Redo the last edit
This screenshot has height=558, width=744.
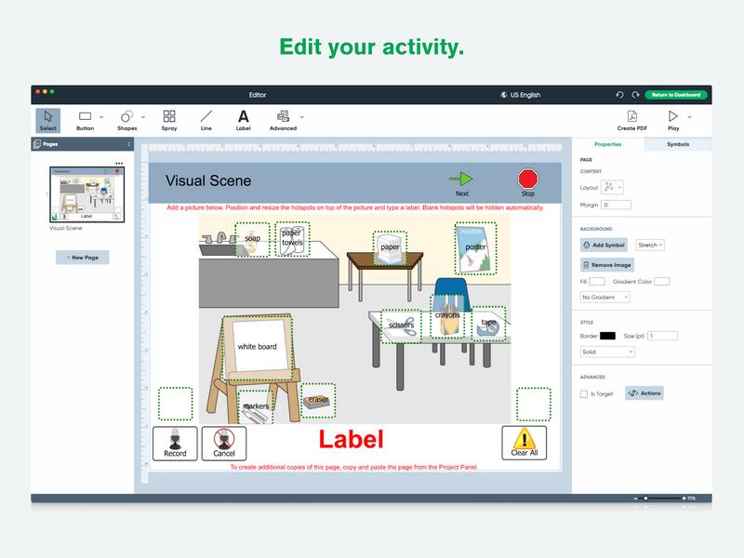click(635, 95)
